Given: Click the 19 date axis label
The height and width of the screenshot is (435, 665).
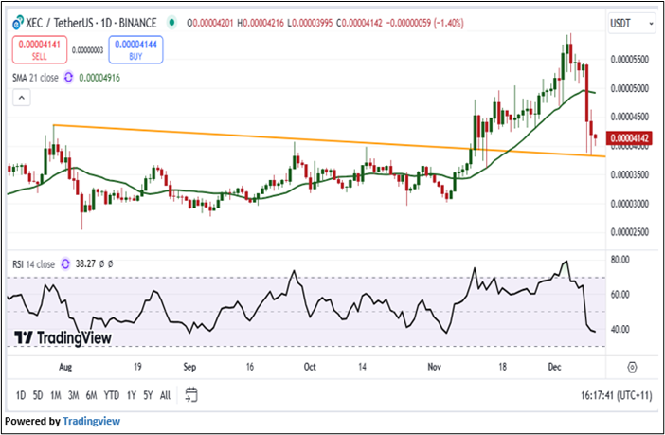Looking at the screenshot, I should (x=137, y=367).
